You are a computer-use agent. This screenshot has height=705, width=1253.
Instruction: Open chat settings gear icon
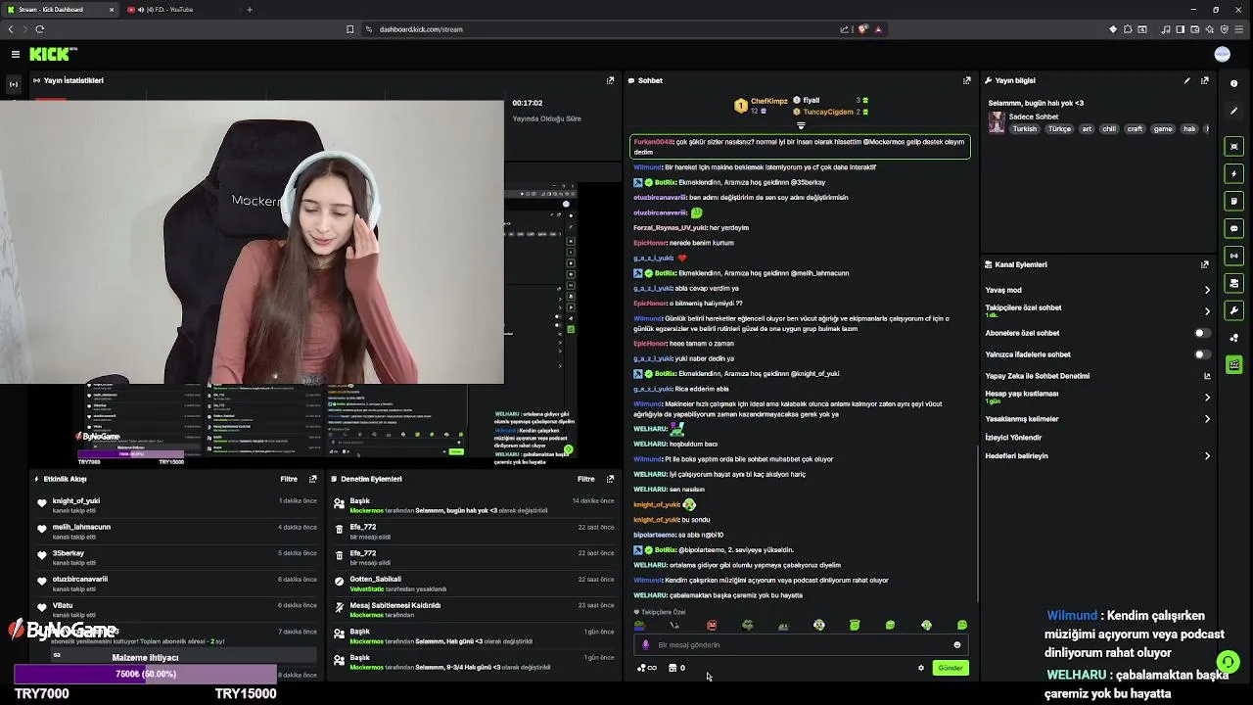click(921, 668)
